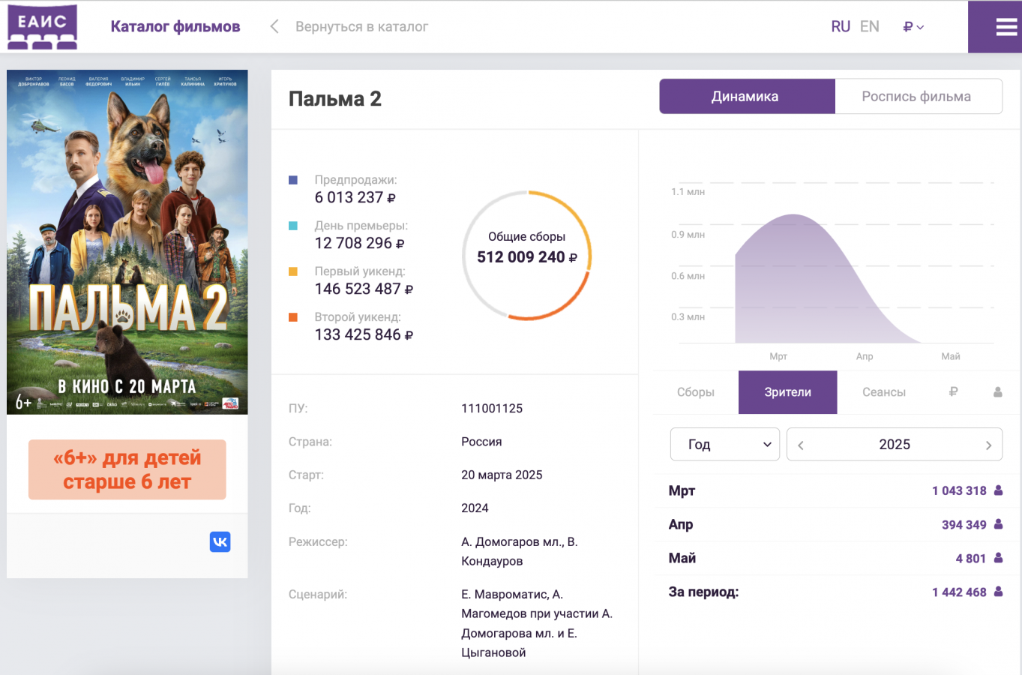Switch chart to viewers person icon
The width and height of the screenshot is (1022, 675).
tap(997, 392)
